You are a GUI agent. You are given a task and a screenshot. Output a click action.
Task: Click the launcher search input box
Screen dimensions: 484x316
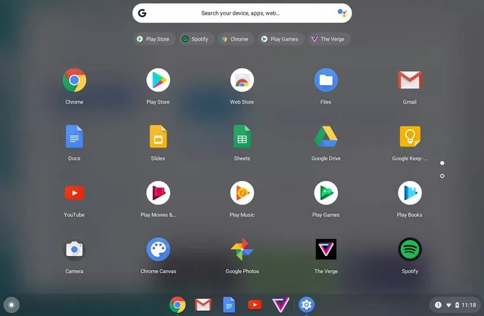tap(240, 13)
